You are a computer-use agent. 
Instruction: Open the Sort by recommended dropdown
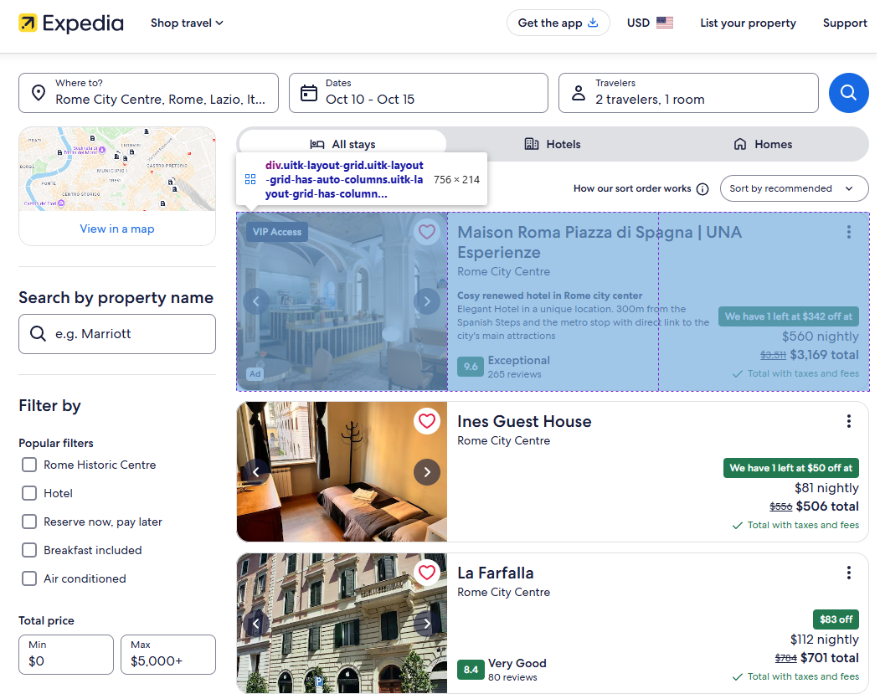pos(794,188)
